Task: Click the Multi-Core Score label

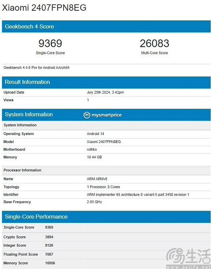Action: click(154, 53)
